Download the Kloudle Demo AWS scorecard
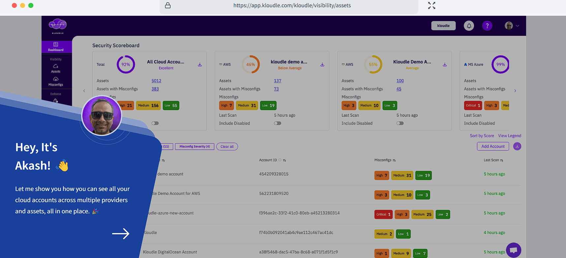Image resolution: width=566 pixels, height=258 pixels. tap(445, 64)
